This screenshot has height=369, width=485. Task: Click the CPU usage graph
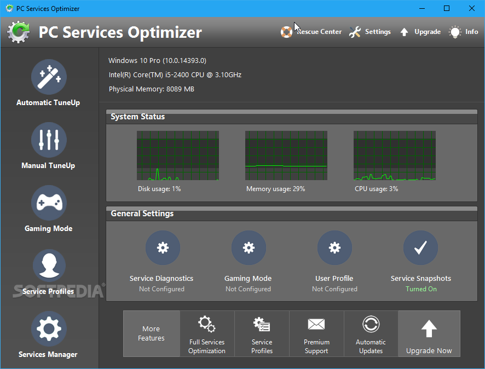(394, 155)
